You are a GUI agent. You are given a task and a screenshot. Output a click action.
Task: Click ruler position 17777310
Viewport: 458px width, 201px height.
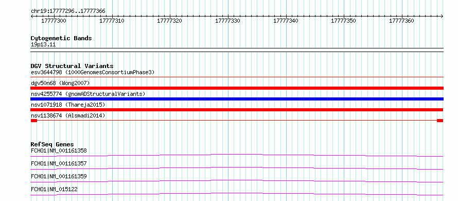[x=112, y=21]
